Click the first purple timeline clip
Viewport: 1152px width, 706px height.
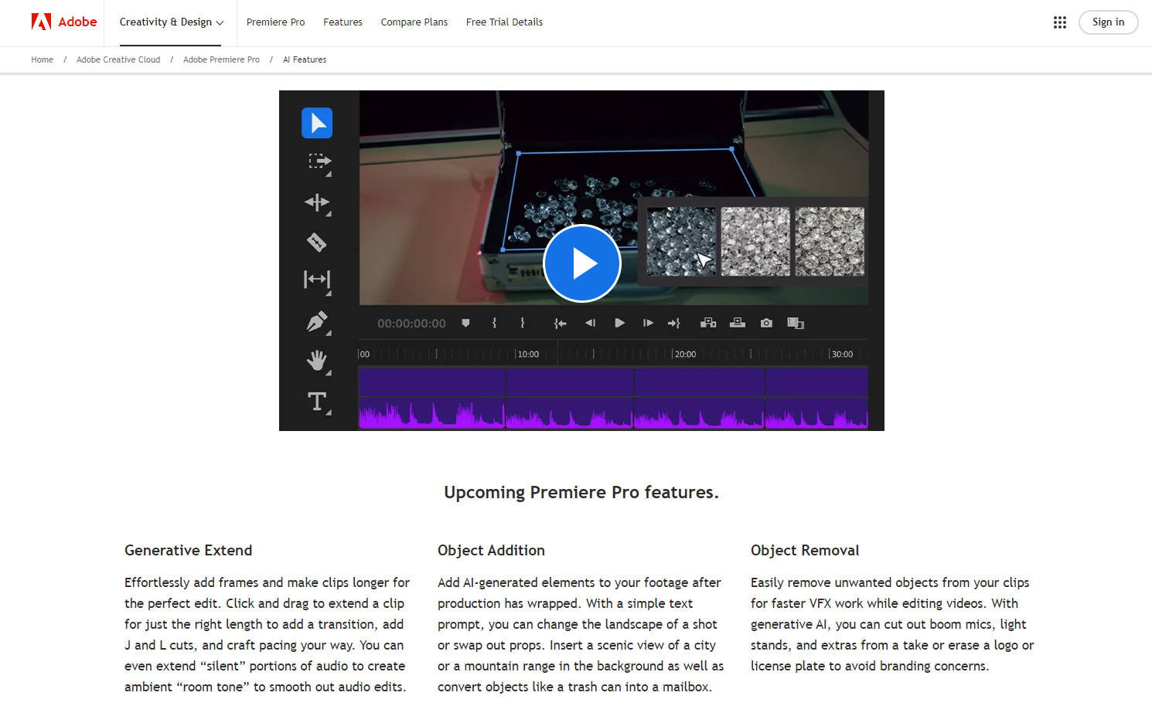click(431, 382)
